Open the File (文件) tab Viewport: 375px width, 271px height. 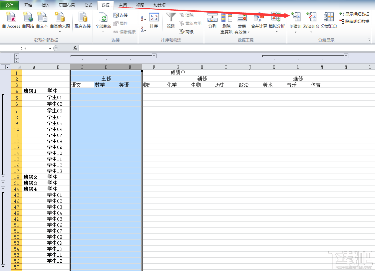(x=9, y=5)
